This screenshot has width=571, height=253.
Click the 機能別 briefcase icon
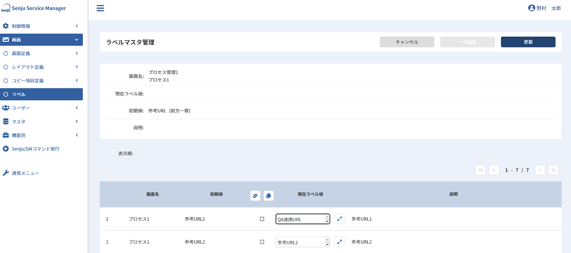[6, 135]
